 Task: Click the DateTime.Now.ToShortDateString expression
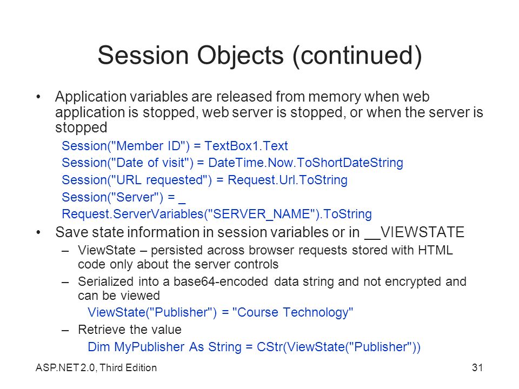point(305,163)
